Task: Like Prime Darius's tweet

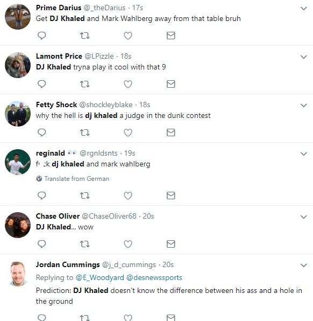Action: (128, 36)
